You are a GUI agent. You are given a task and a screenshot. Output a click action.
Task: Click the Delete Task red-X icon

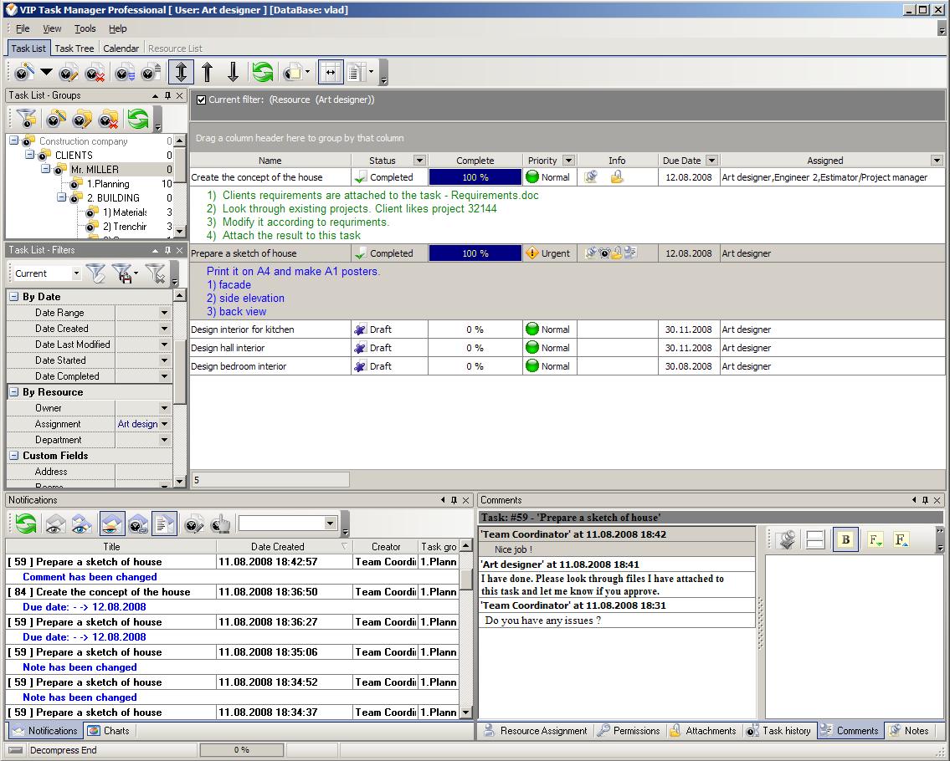[x=95, y=73]
